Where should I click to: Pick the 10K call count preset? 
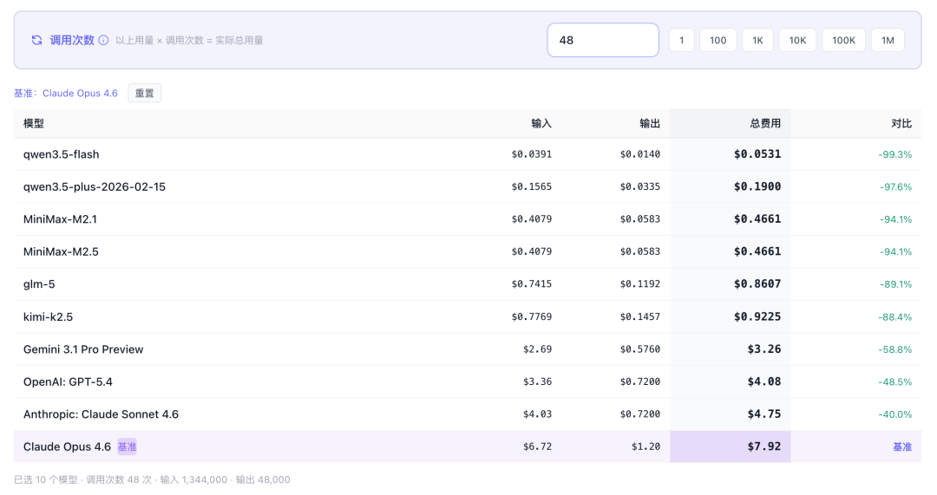tap(796, 40)
